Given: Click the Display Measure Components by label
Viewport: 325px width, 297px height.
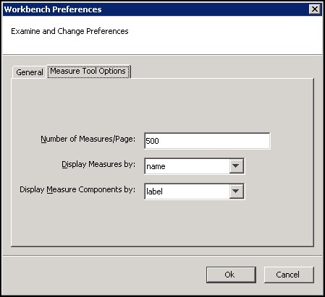Looking at the screenshot, I should coord(77,190).
